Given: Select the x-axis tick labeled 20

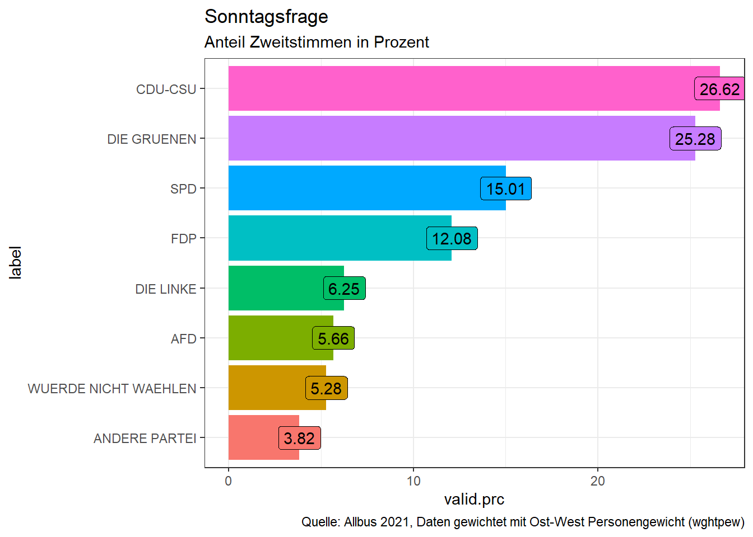Looking at the screenshot, I should tap(598, 481).
